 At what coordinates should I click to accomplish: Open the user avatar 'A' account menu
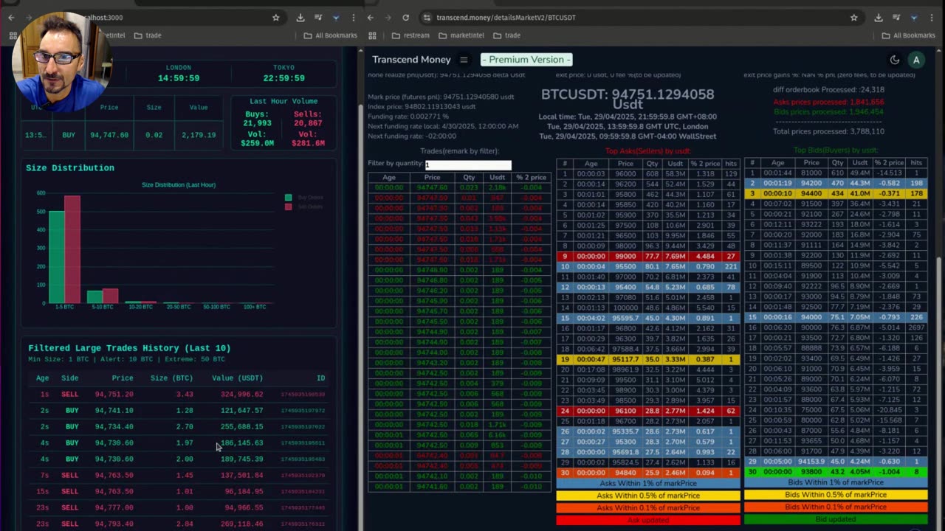[916, 60]
